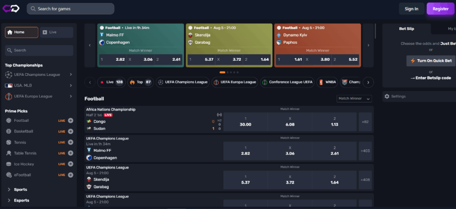The width and height of the screenshot is (456, 209).
Task: Click the Dynamo Kyiv crest in the featured card
Action: tap(279, 35)
